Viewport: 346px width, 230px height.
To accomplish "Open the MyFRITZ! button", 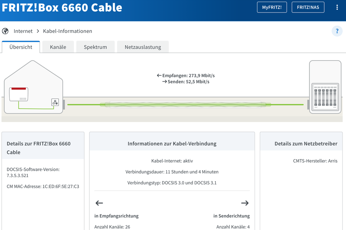I will [x=272, y=7].
